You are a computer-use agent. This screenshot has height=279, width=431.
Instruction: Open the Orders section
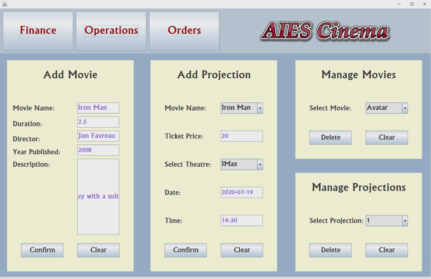pyautogui.click(x=184, y=31)
